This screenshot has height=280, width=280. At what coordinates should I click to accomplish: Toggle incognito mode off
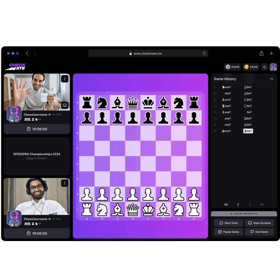click(x=244, y=214)
